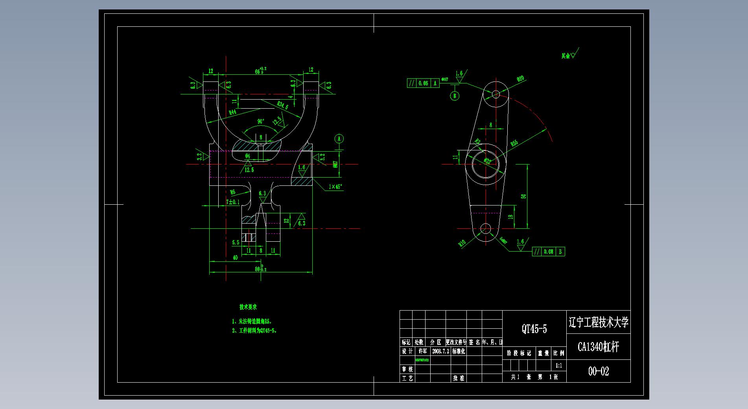Click the Φ20 diameter dimension
Viewport: 748px width, 409px height.
coord(520,79)
